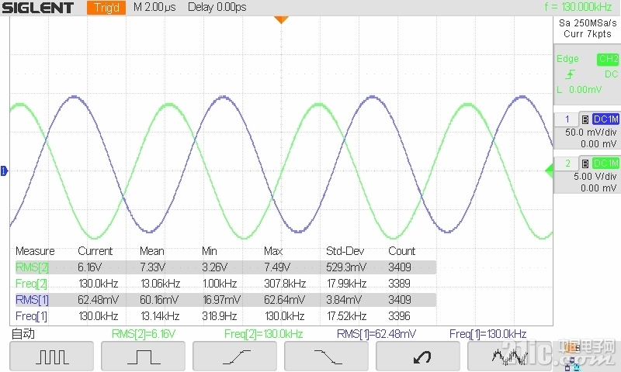Click the Current column header
Viewport: 621px width, 372px height.
(x=95, y=251)
